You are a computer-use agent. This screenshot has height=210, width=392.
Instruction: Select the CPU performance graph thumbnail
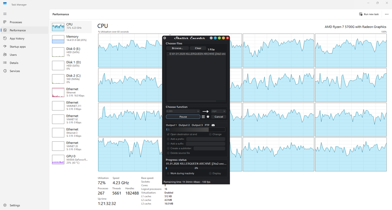[x=58, y=27]
